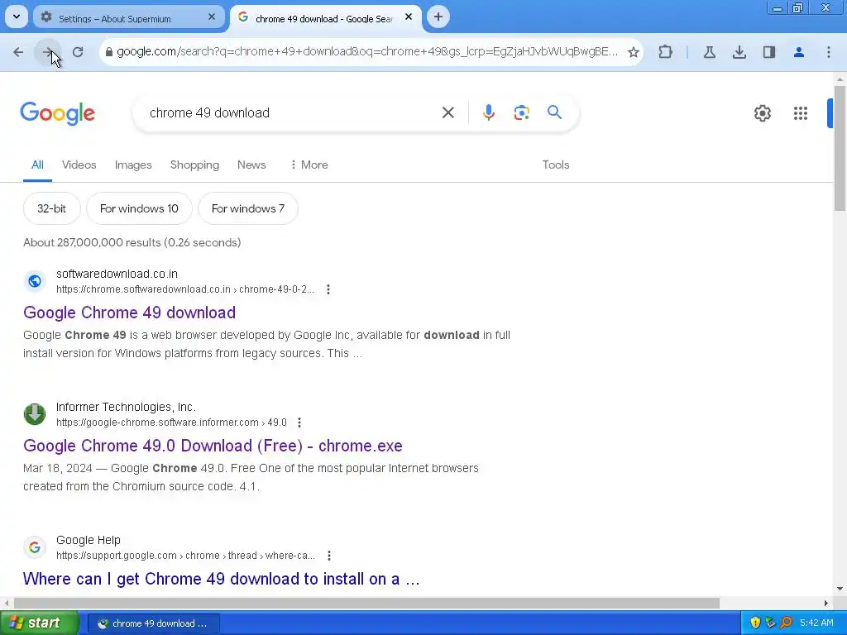Viewport: 847px width, 635px height.
Task: Open options for the softwaredownload.co.in result
Action: (328, 289)
